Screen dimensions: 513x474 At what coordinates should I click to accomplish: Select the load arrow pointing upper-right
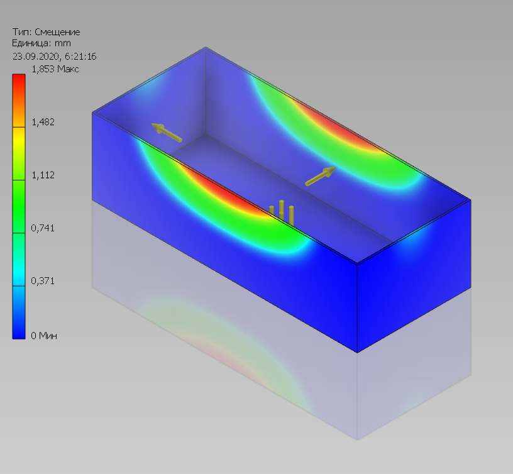(x=320, y=176)
